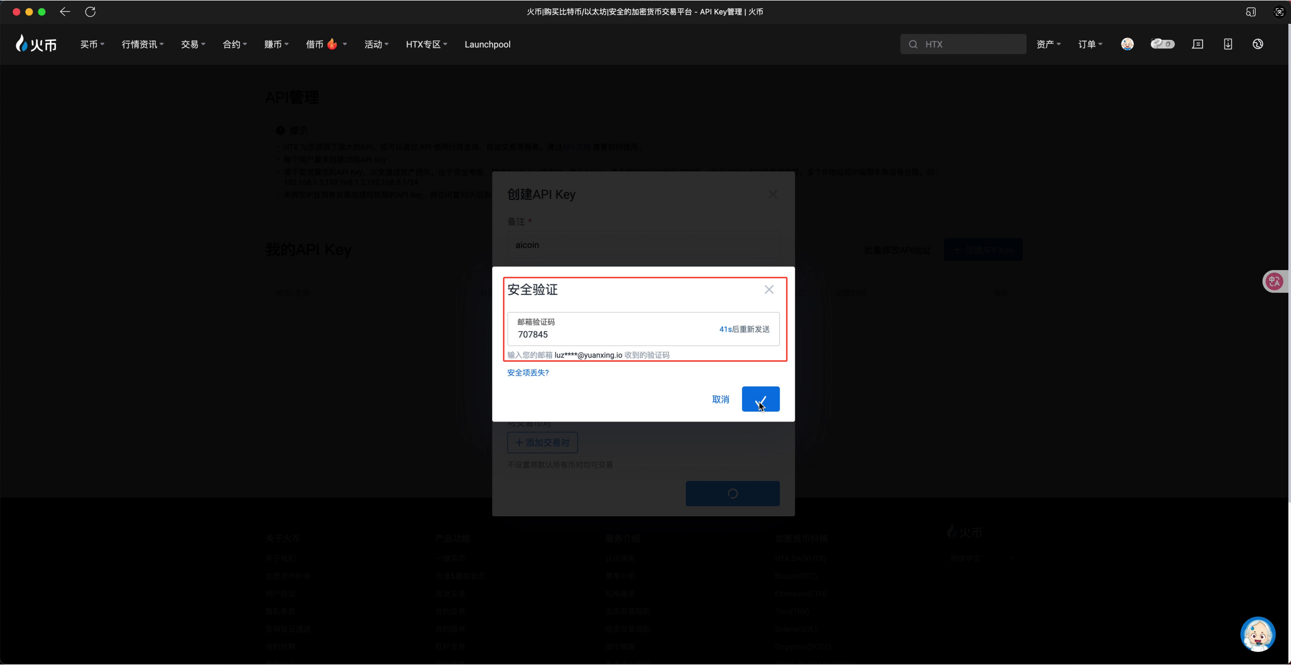Image resolution: width=1291 pixels, height=665 pixels.
Task: Click the cast icon in title bar
Action: click(x=1251, y=11)
